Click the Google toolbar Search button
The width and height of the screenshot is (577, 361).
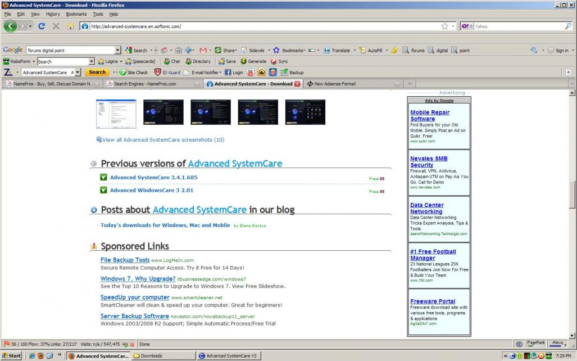[x=136, y=50]
